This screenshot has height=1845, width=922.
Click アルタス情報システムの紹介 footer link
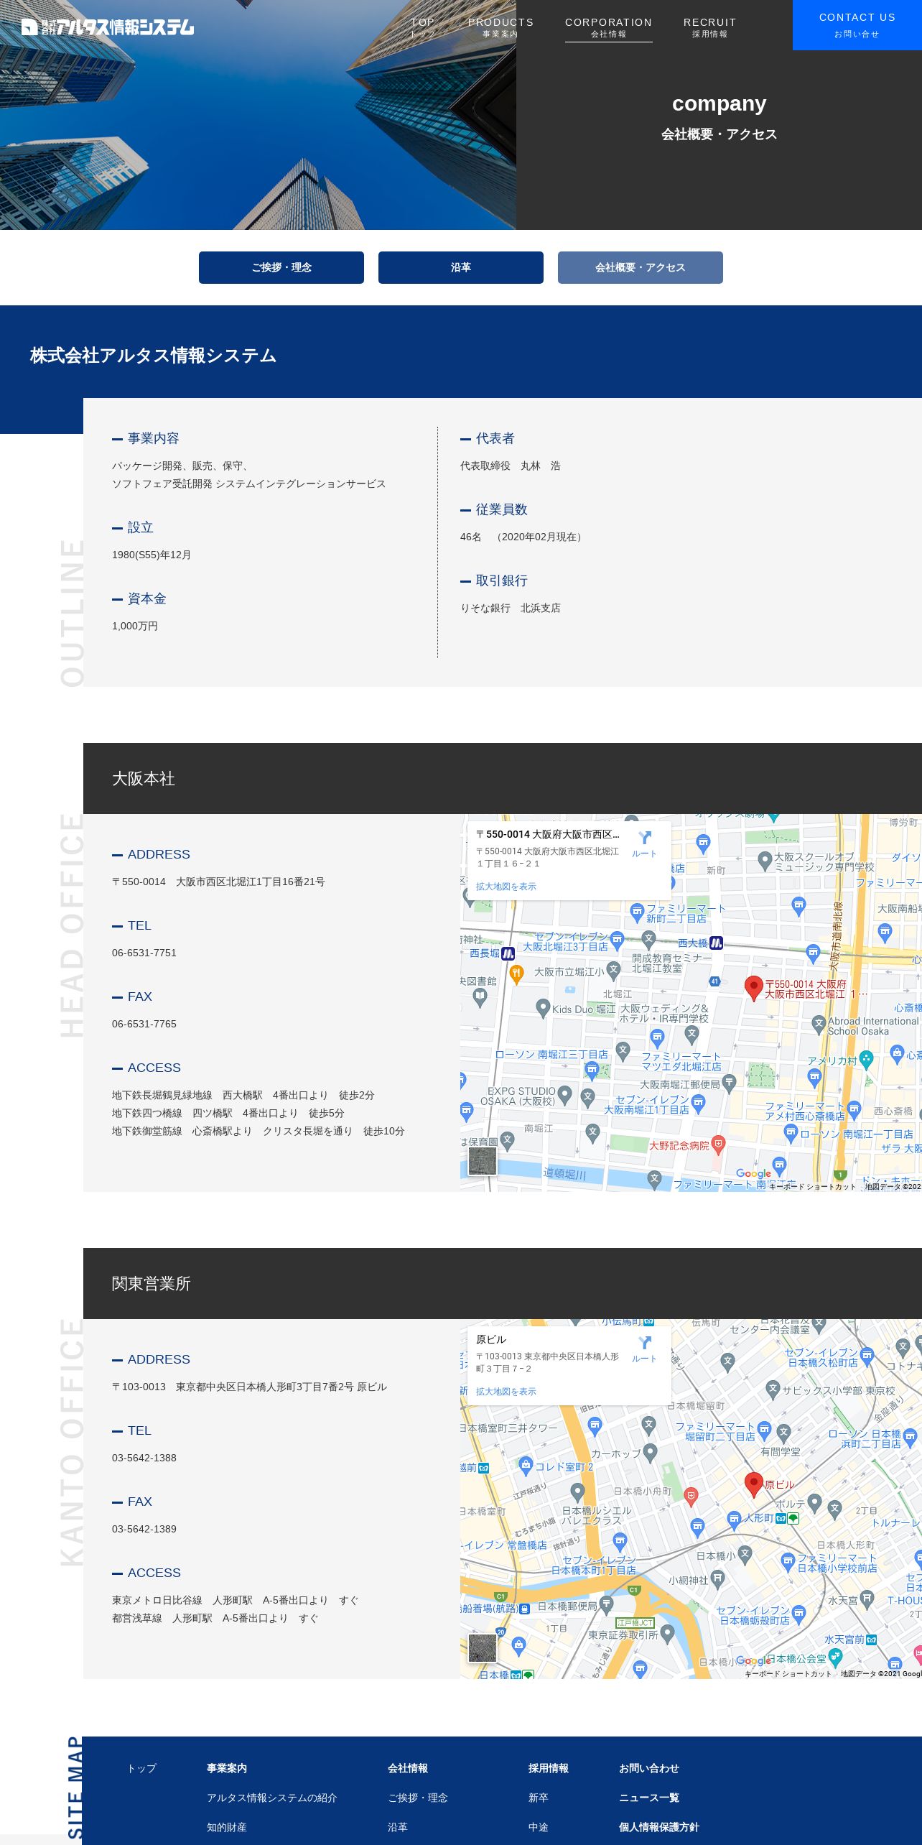point(271,1798)
